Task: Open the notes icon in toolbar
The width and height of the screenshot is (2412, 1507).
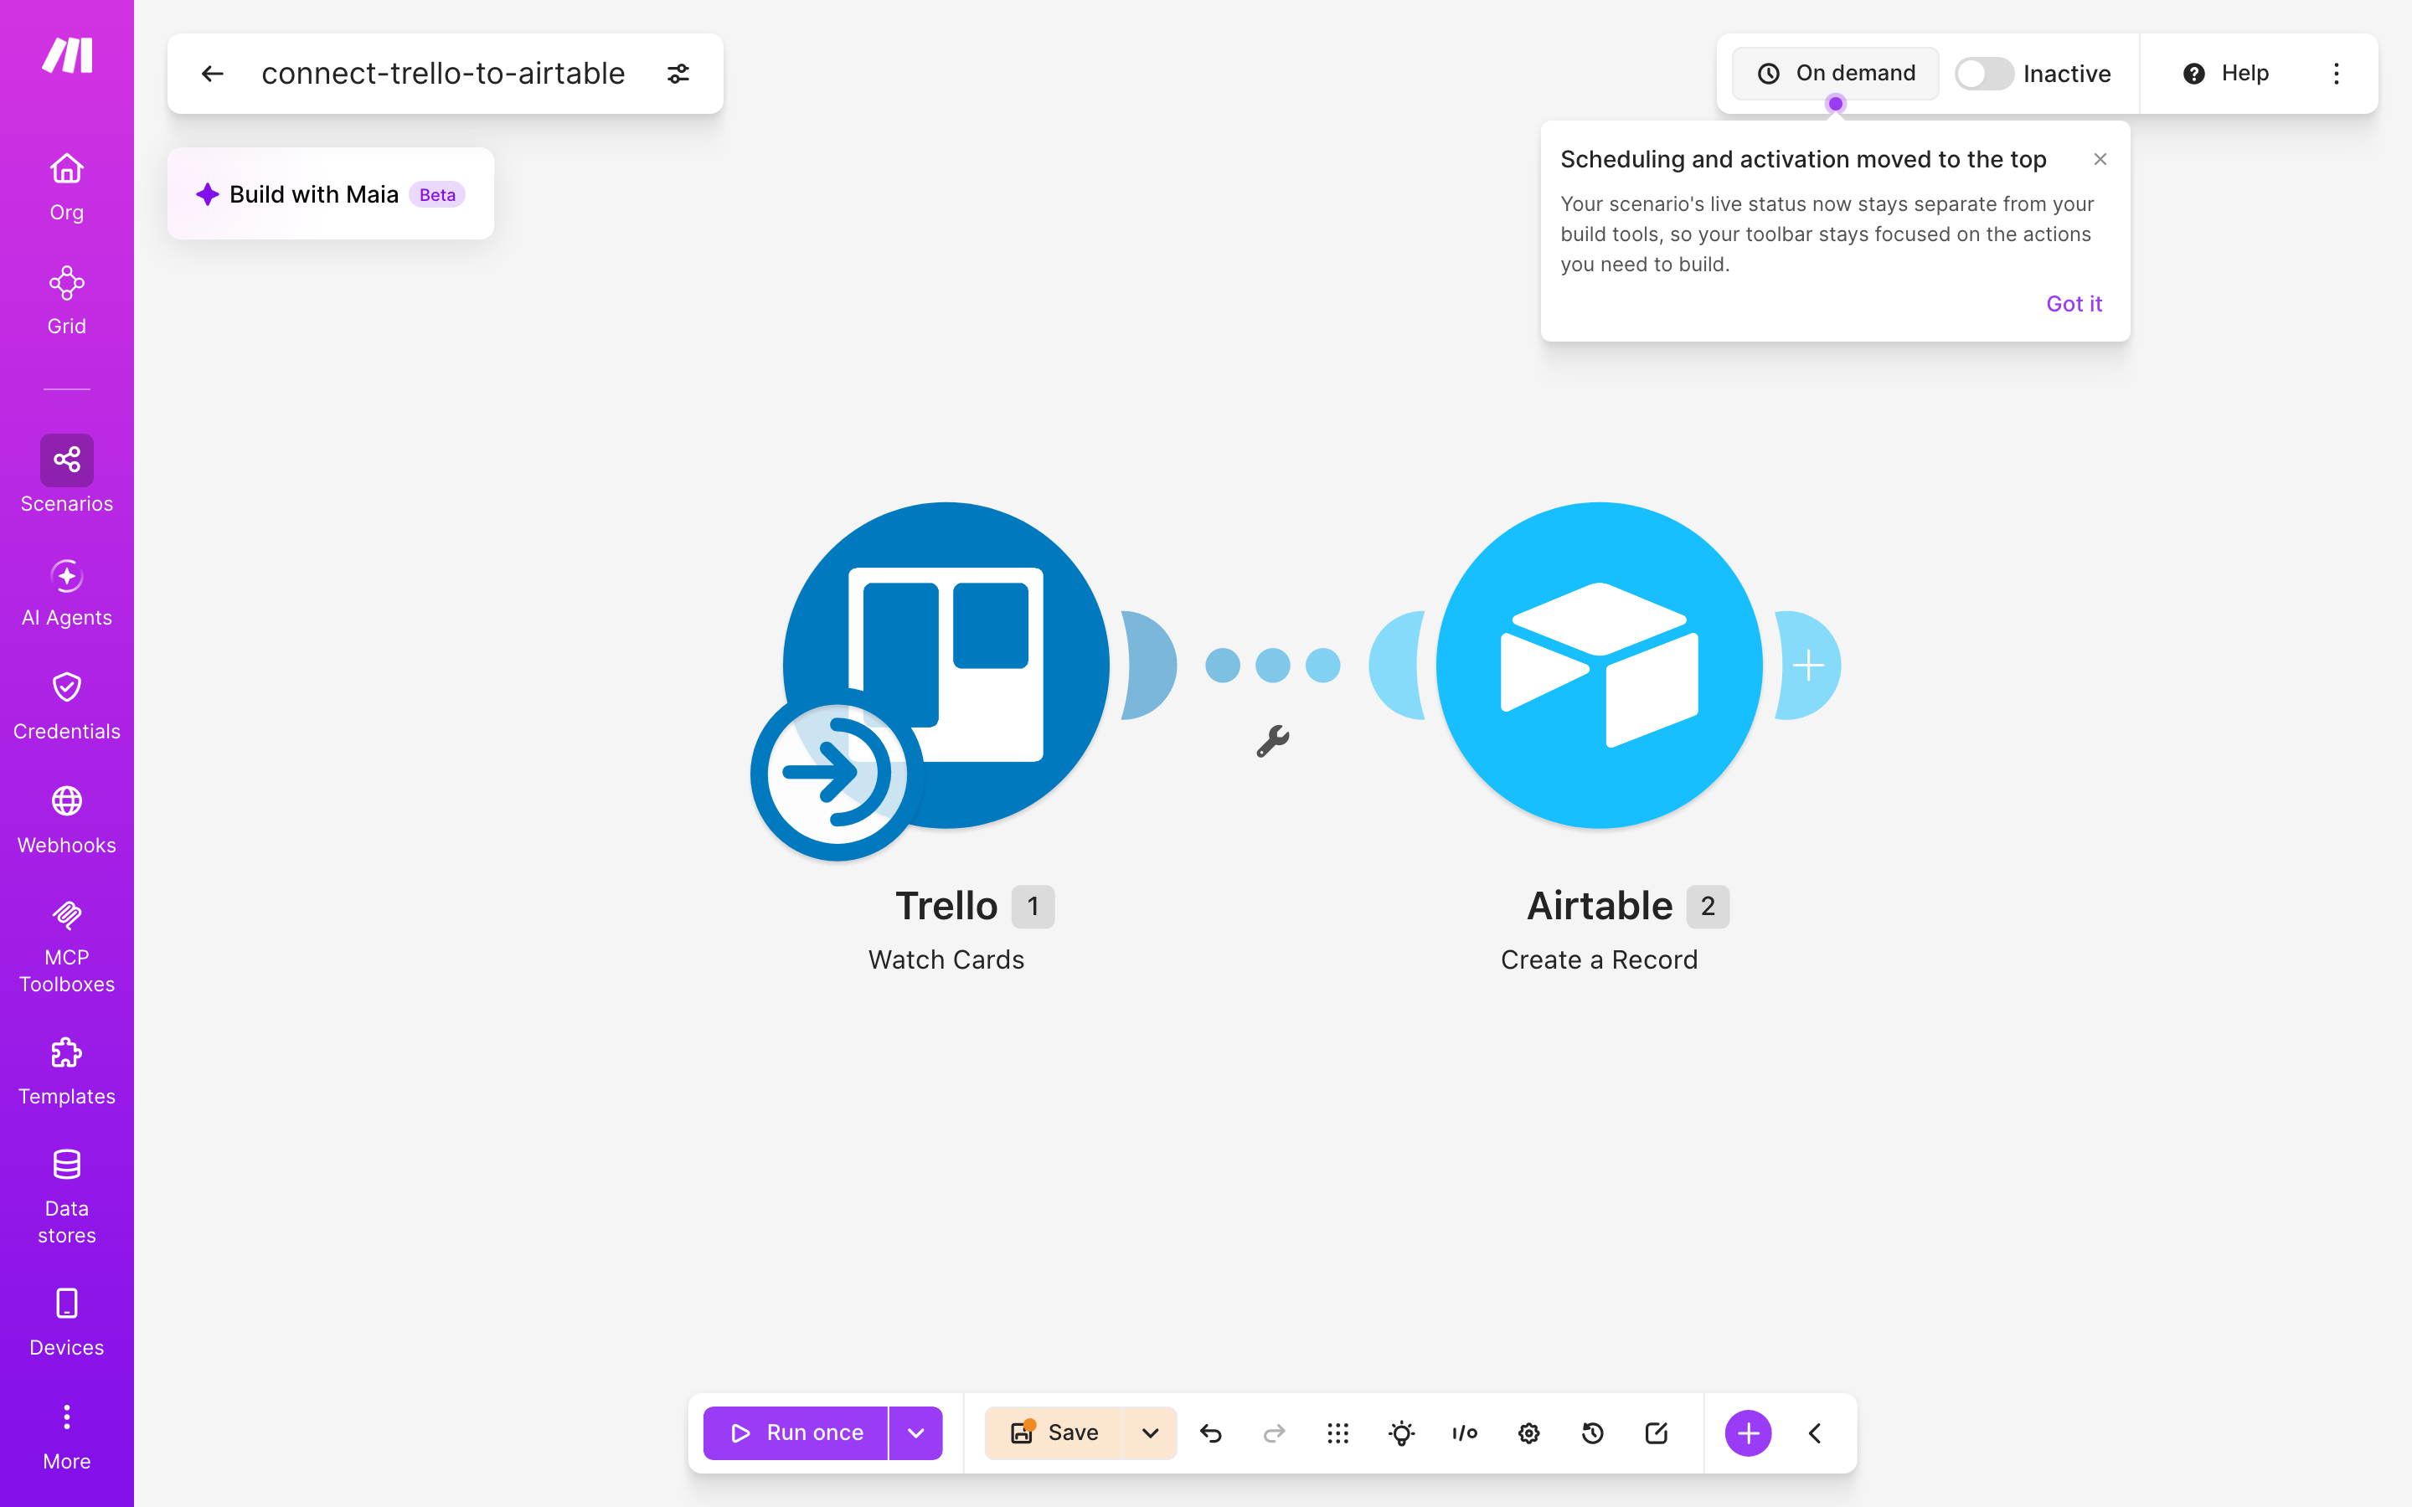Action: pos(1657,1433)
